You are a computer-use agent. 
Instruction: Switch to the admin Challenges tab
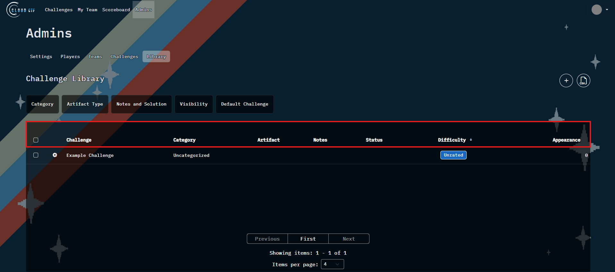tap(124, 56)
